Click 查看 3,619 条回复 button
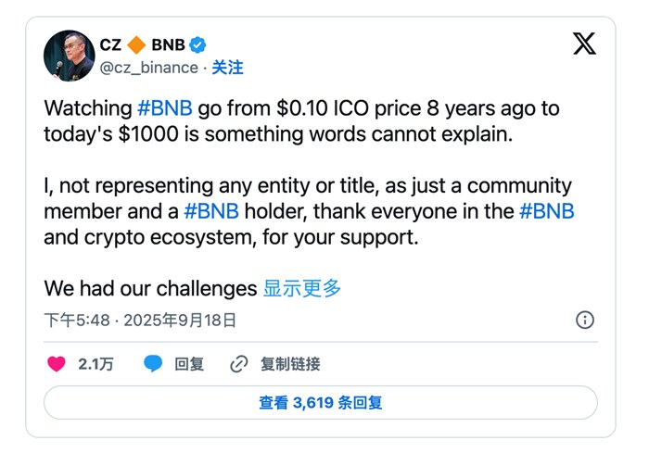This screenshot has width=649, height=453. [x=321, y=403]
